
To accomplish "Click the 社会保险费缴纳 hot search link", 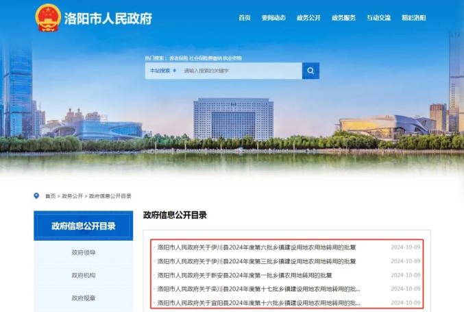I will [206, 58].
